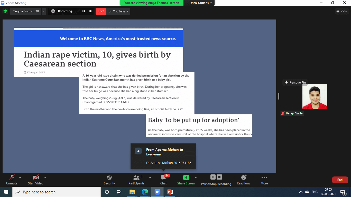Toggle Original Sound: Off button

tap(26, 11)
